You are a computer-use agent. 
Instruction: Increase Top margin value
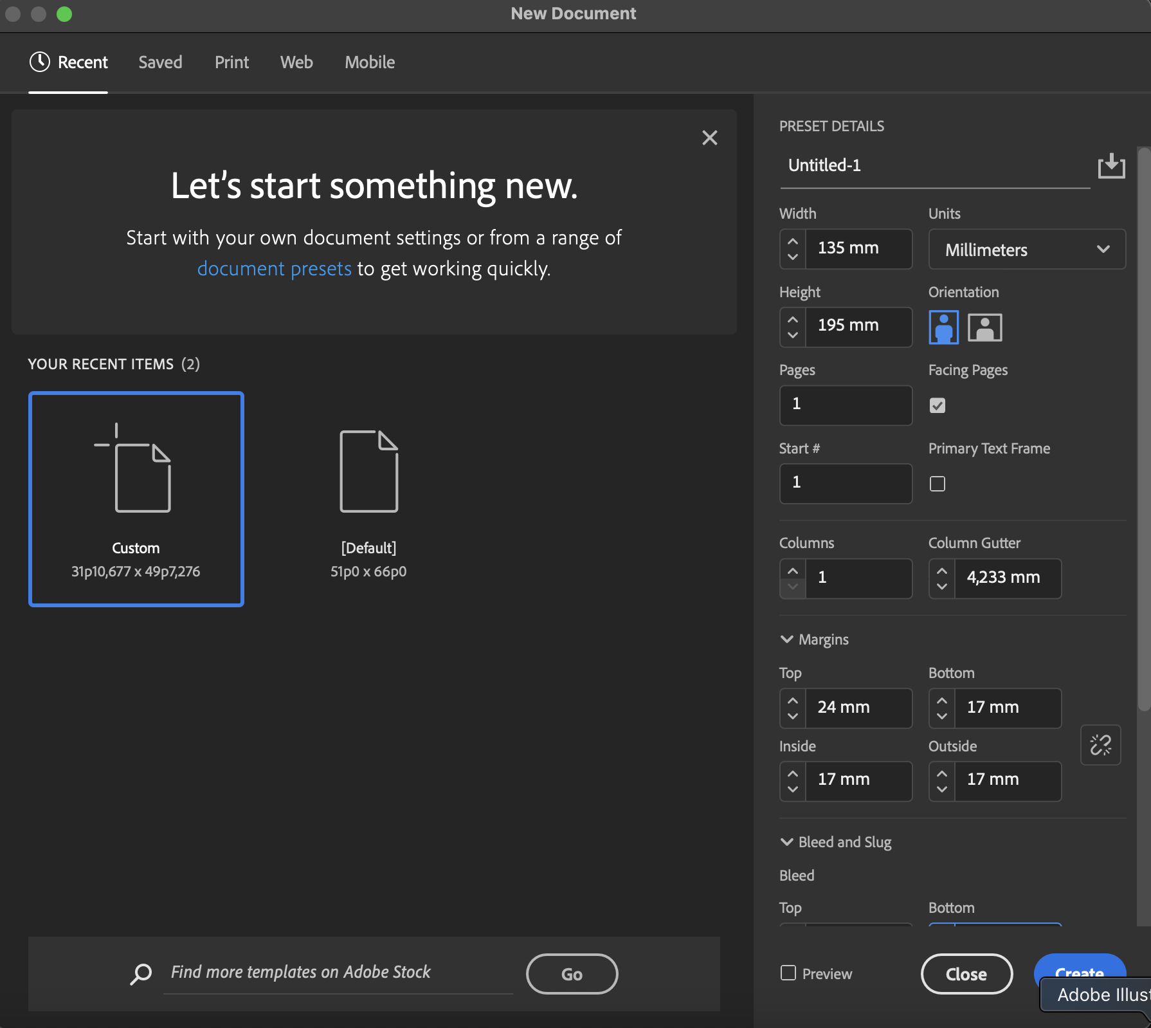792,701
